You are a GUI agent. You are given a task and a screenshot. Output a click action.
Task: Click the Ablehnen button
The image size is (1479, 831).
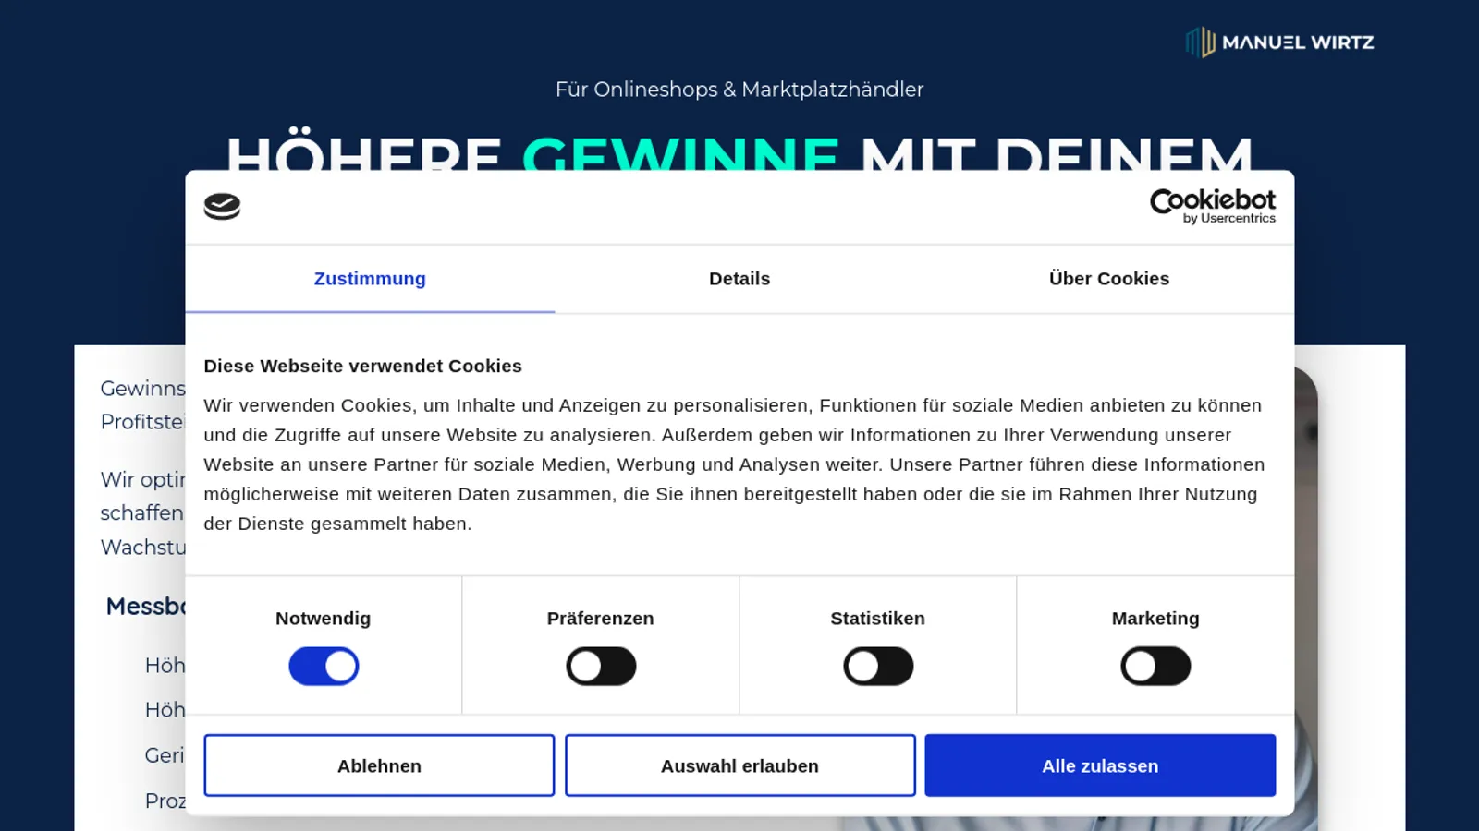379,765
